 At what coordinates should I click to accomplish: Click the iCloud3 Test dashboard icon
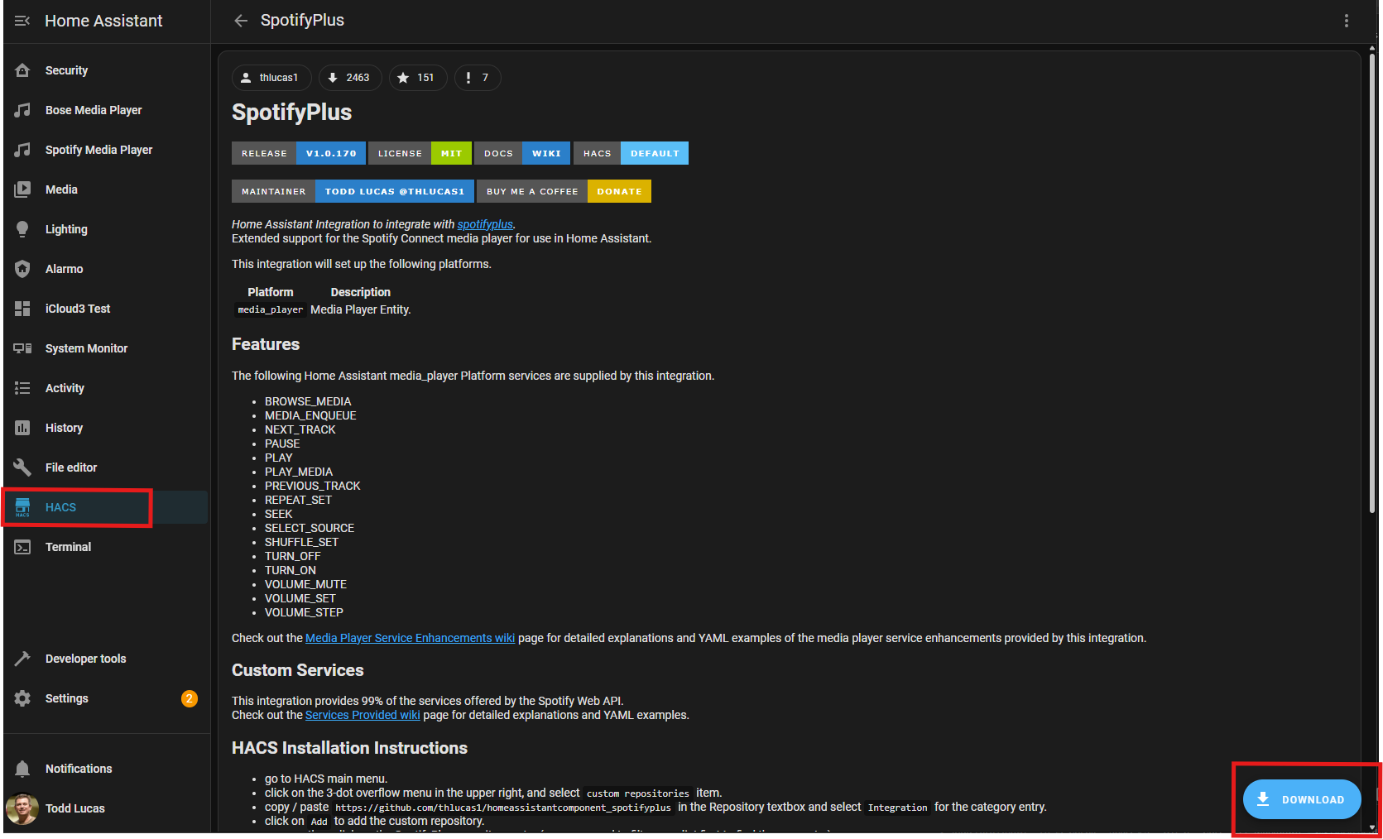tap(22, 309)
